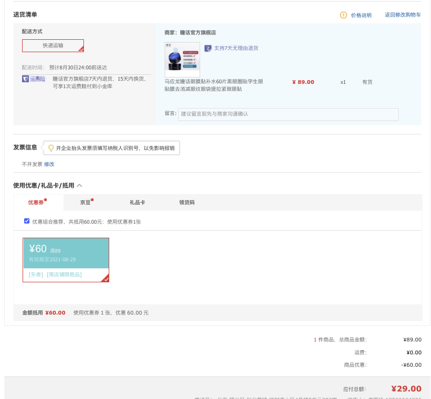
Task: Return to cart via 返回修改购物车
Action: [402, 15]
